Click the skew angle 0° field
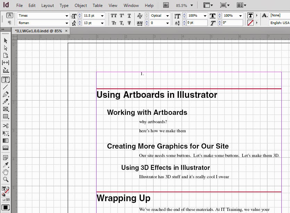 (x=232, y=23)
